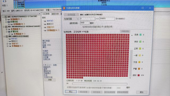Expand 本地磁盘(G:) in the tree
The height and width of the screenshot is (96, 170).
[x=7, y=46]
